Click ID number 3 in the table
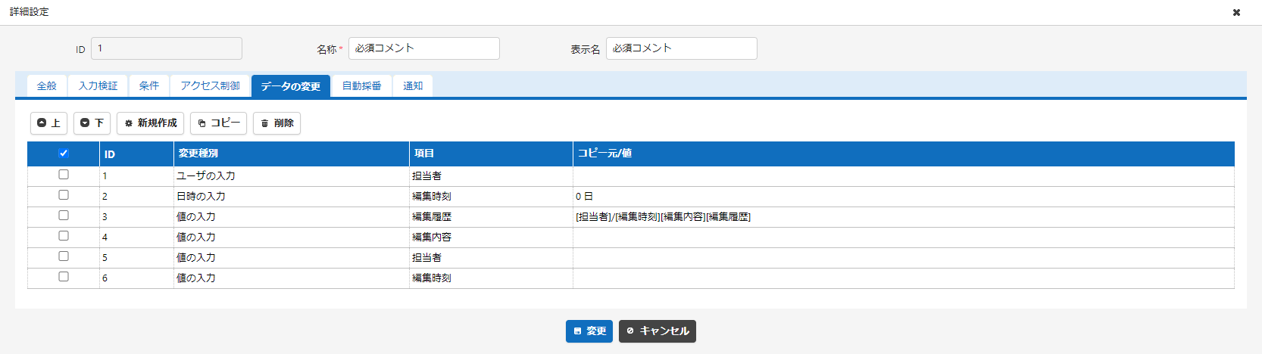The width and height of the screenshot is (1262, 354). 105,217
